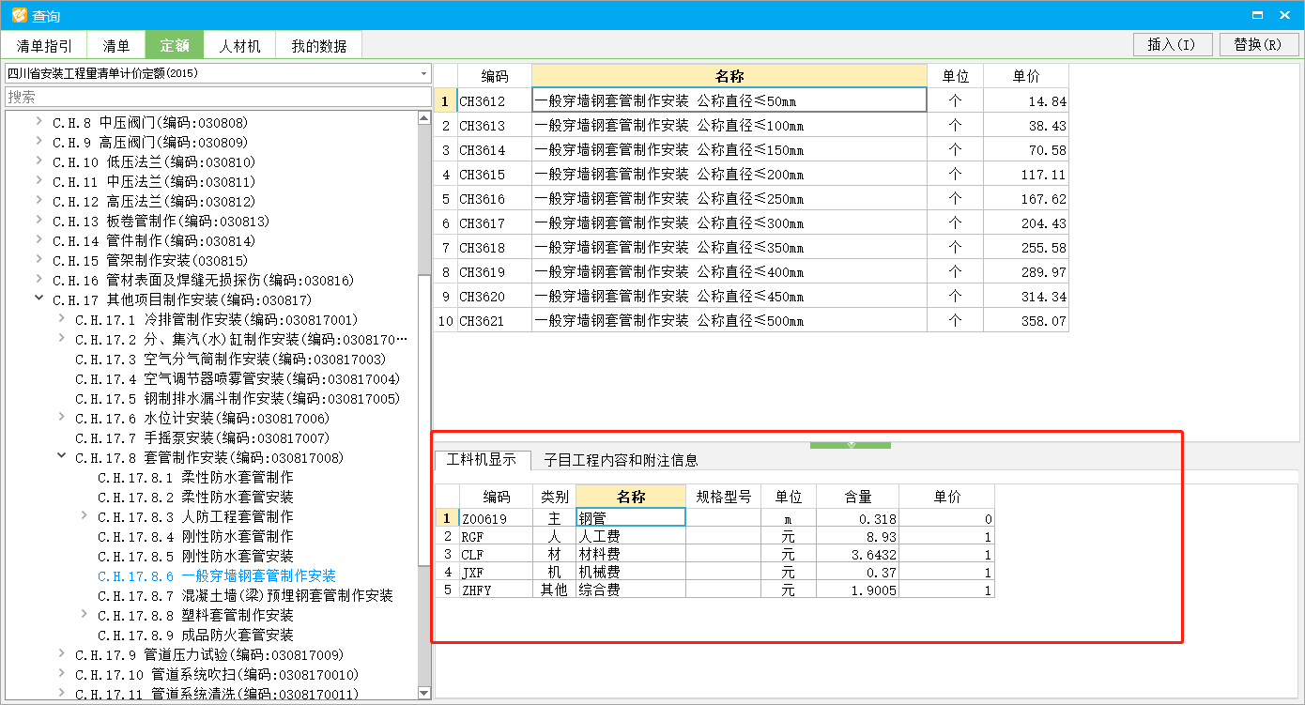Switch to 子目工程内容和附注信息 tab
This screenshot has height=705, width=1305.
[x=621, y=460]
